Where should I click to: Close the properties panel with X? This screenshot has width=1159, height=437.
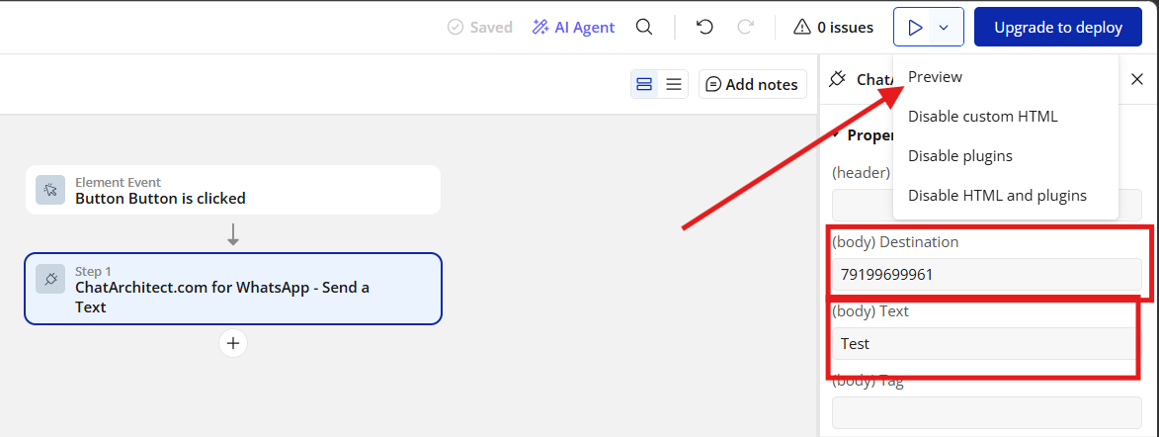[1137, 79]
